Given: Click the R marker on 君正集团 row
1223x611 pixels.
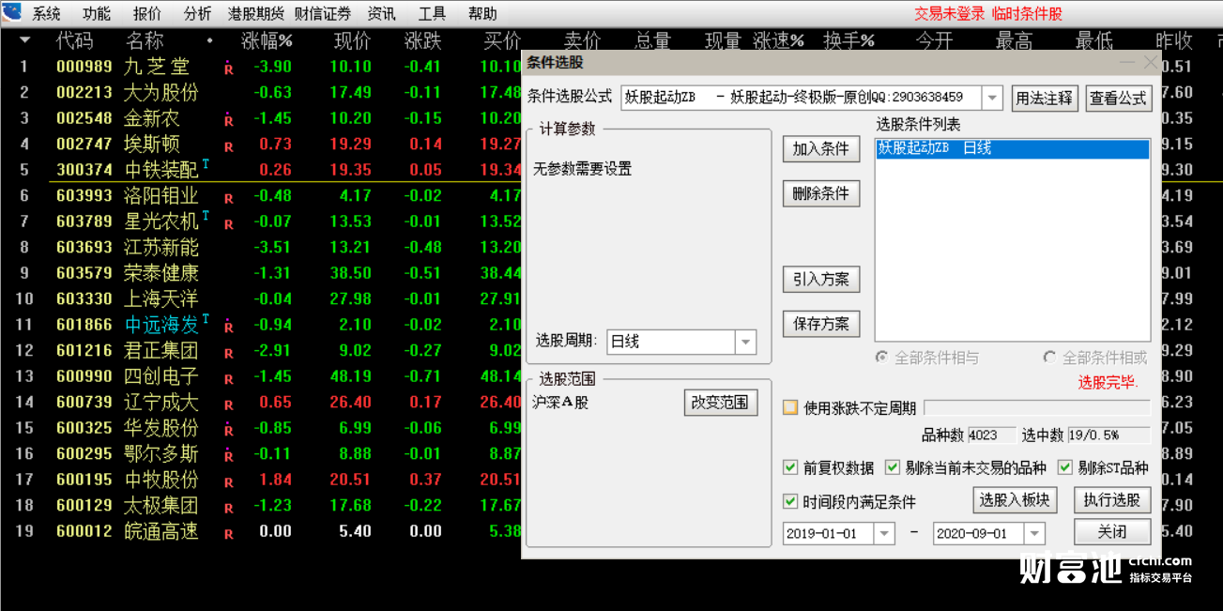Looking at the screenshot, I should [x=228, y=353].
